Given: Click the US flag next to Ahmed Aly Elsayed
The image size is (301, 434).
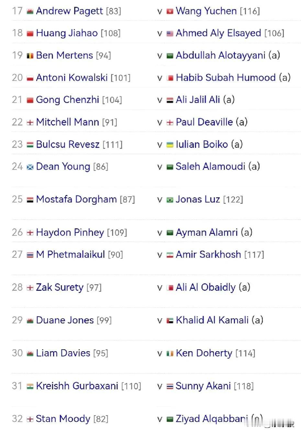Looking at the screenshot, I should [170, 34].
